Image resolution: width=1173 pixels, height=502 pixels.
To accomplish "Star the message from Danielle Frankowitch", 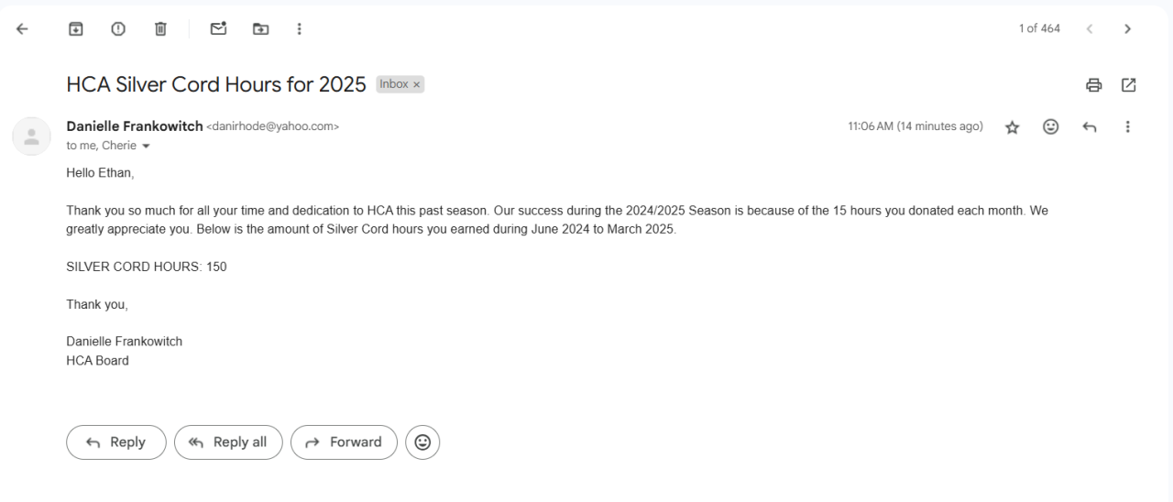I will point(1013,128).
